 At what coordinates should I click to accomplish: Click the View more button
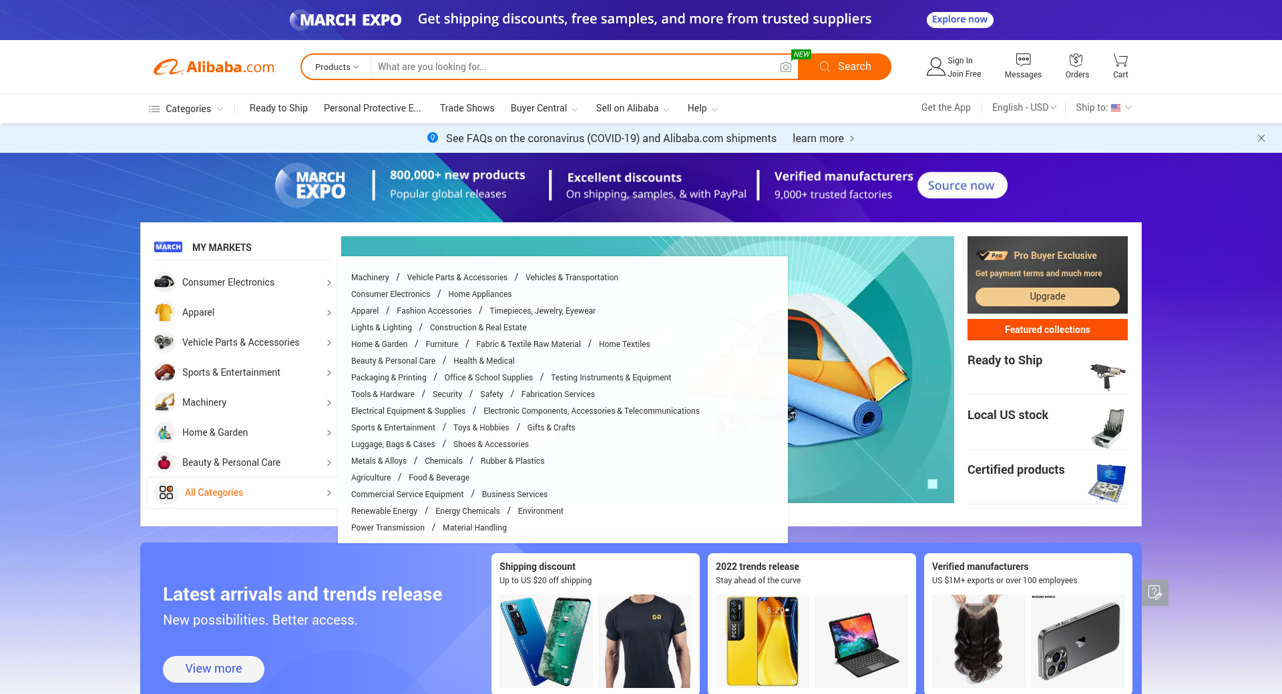tap(214, 669)
